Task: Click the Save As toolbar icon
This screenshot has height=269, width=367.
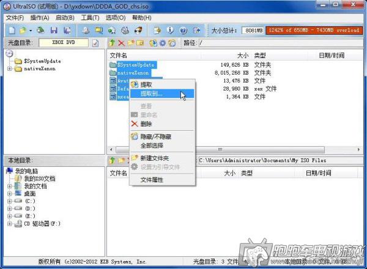Action: click(67, 31)
